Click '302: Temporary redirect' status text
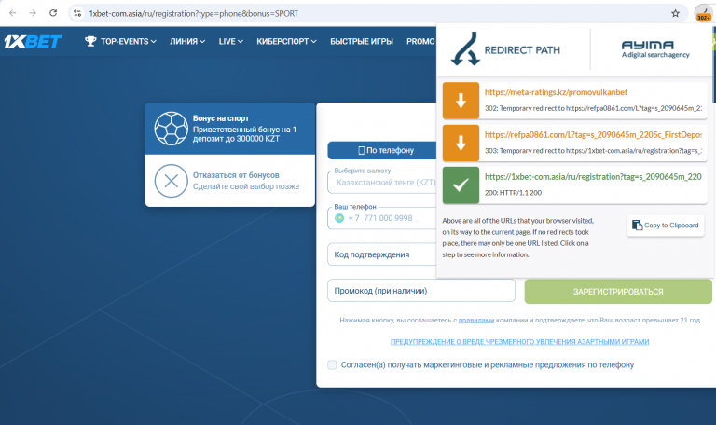 [x=593, y=108]
